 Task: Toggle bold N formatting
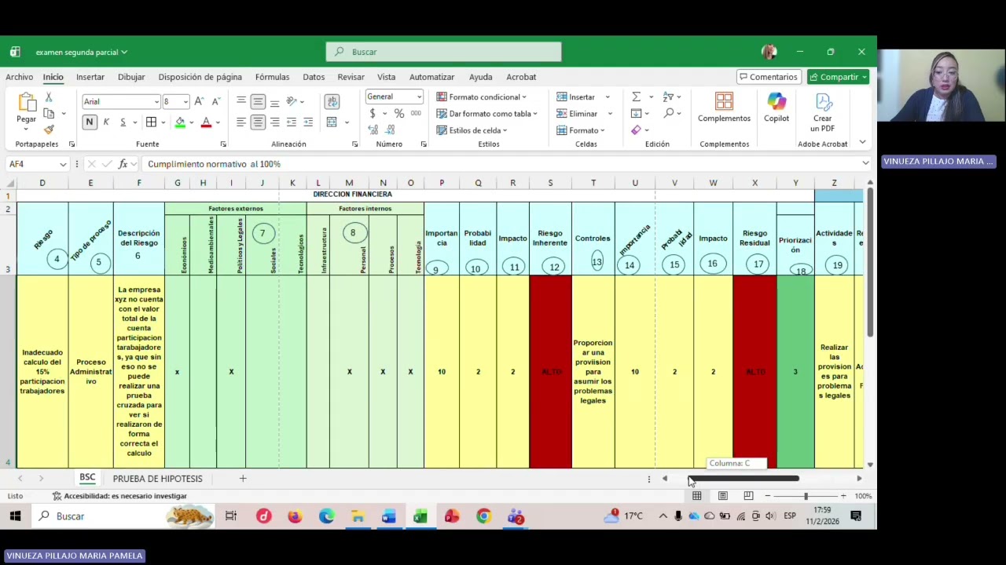click(x=90, y=122)
